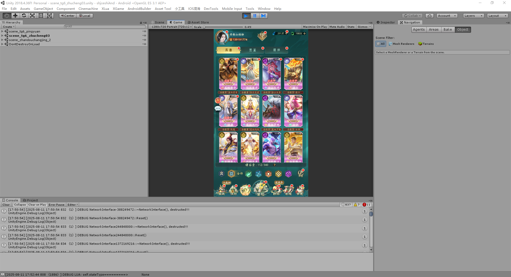Select the Move tool
Screen dimensions: 511x277
coord(15,16)
